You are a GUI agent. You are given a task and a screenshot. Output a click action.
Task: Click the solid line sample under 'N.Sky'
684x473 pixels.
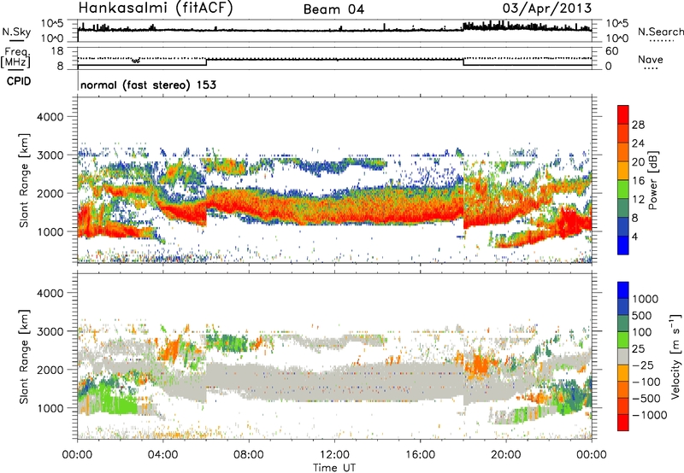[16, 41]
